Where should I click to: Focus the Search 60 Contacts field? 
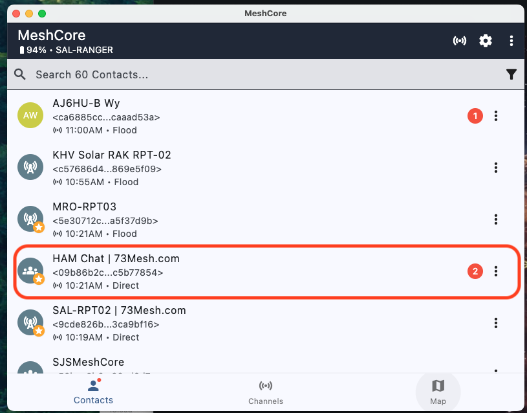click(x=259, y=74)
